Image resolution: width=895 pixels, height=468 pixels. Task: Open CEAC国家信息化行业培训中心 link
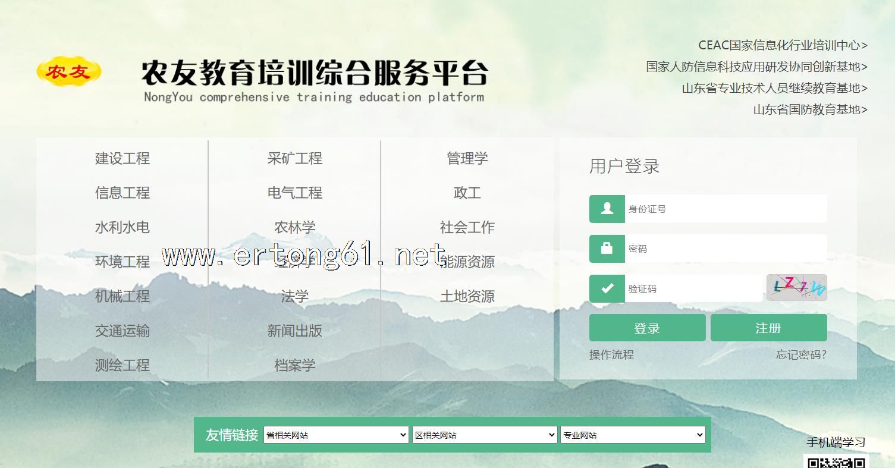782,45
